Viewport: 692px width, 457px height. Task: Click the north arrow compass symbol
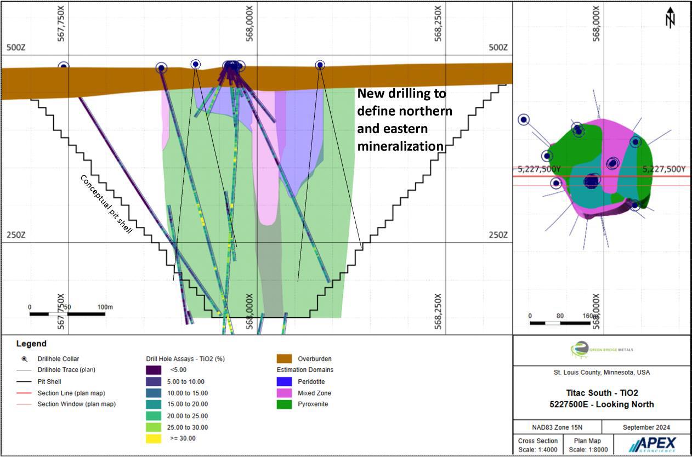point(670,18)
